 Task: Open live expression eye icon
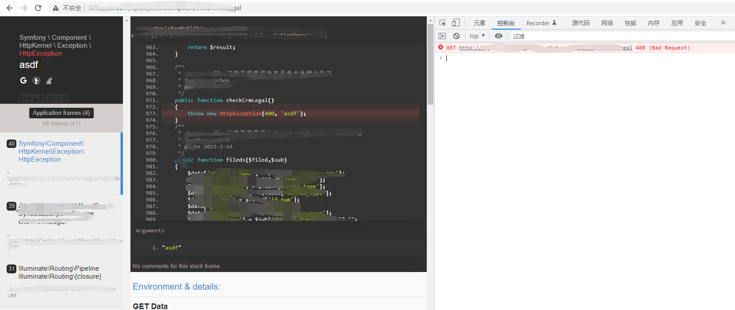(x=499, y=36)
